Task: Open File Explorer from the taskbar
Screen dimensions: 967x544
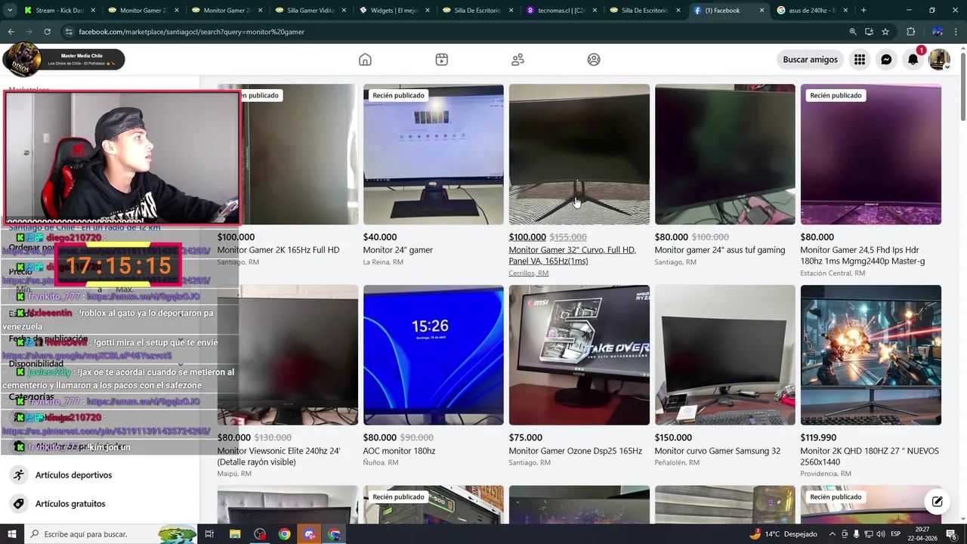Action: pyautogui.click(x=235, y=534)
